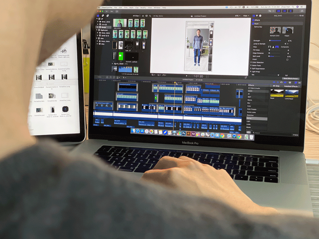Collapse the Apr 6, 2020 group
Image resolution: width=319 pixels, height=239 pixels.
pos(113,64)
